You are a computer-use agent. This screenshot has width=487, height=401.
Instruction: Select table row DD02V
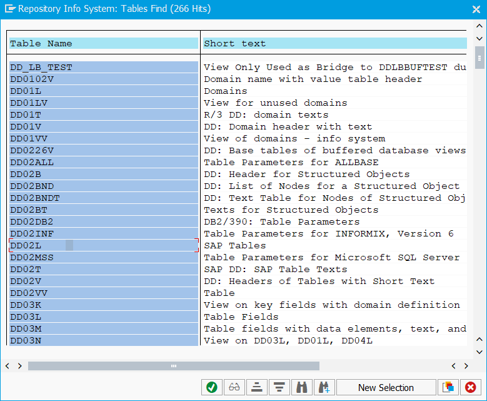tap(103, 281)
